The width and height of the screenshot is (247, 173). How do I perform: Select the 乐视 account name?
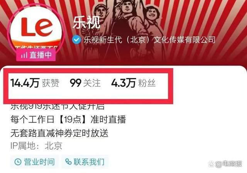(x=86, y=23)
